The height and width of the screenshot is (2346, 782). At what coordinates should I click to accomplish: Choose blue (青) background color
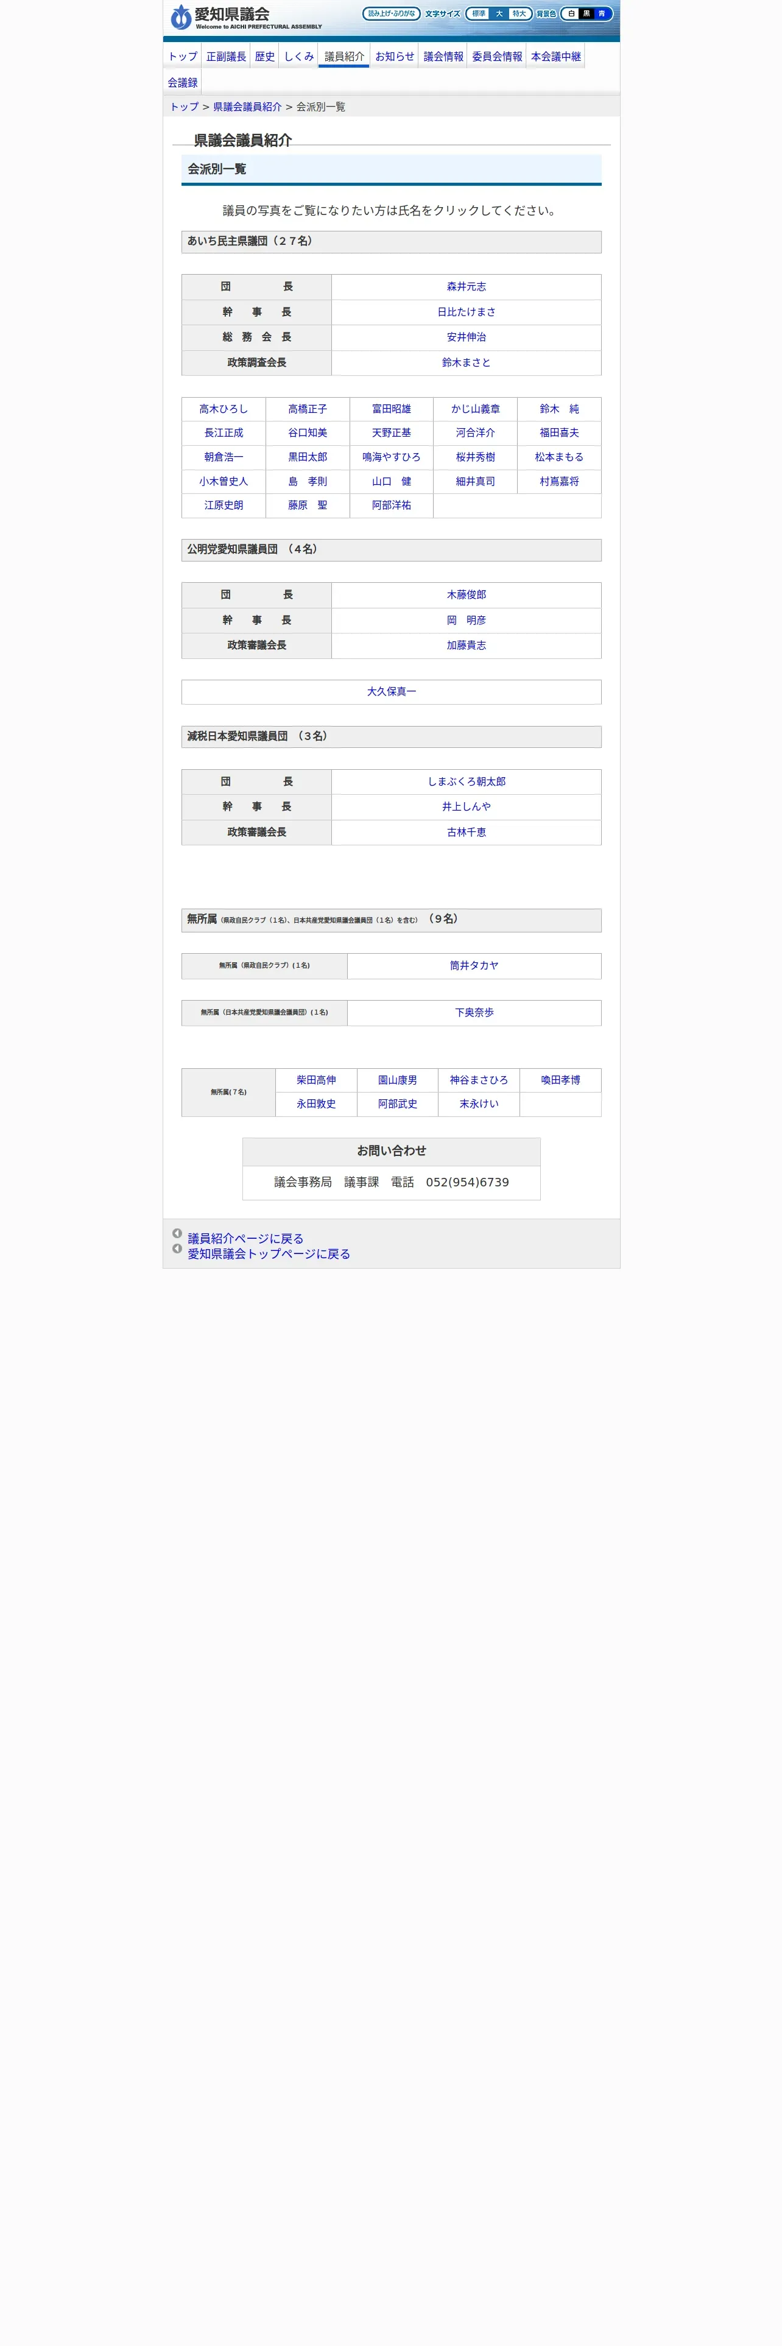602,13
